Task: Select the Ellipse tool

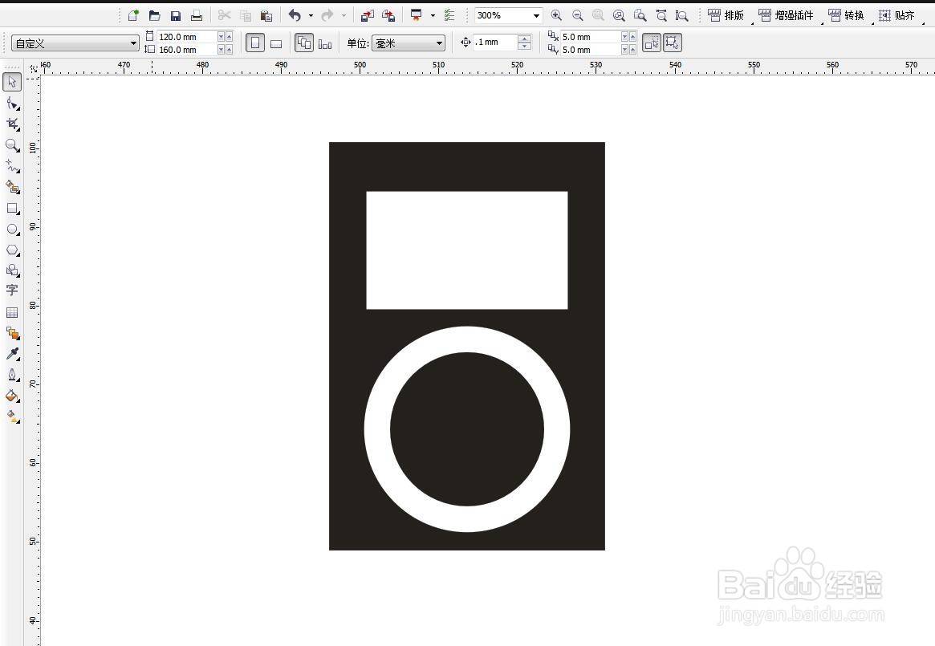Action: (12, 229)
